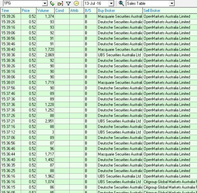The height and width of the screenshot is (193, 197).
Task: Select the time cell 15:36:56
Action: tap(11, 143)
